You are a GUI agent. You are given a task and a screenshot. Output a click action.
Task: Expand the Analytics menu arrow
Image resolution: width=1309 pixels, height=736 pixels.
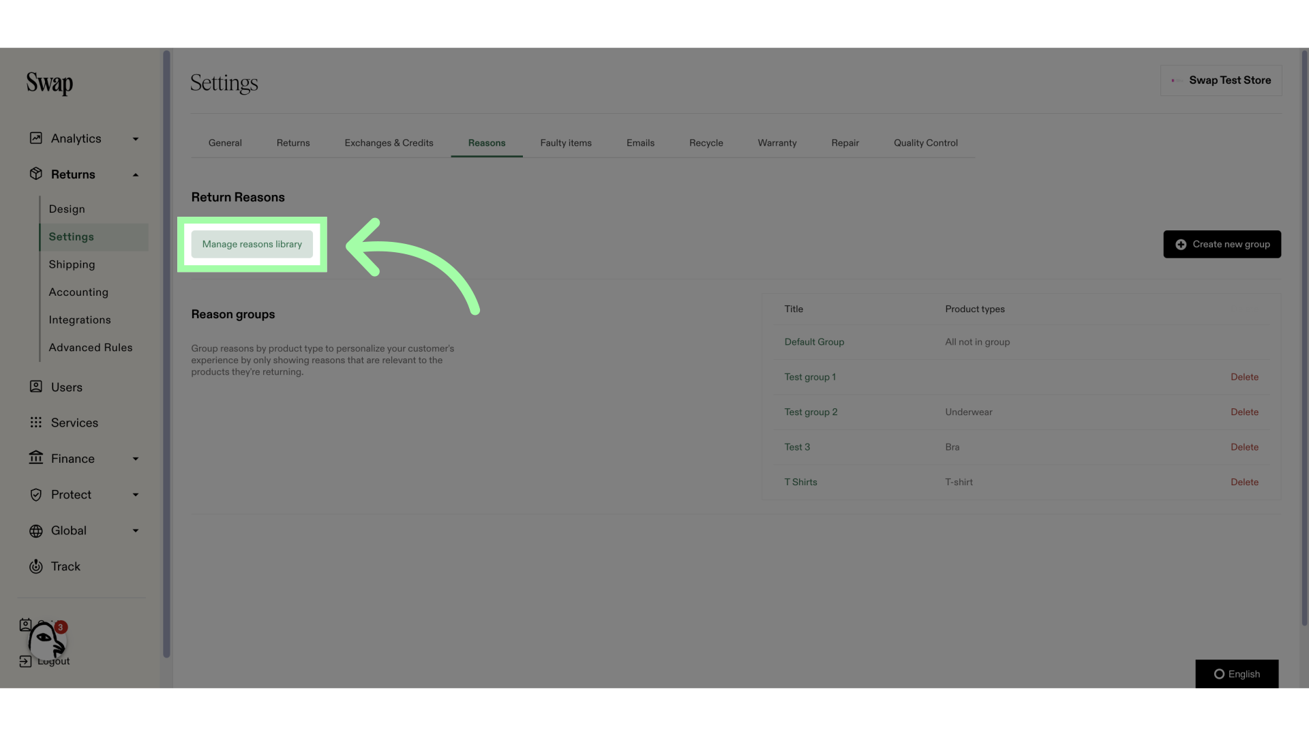(x=136, y=139)
